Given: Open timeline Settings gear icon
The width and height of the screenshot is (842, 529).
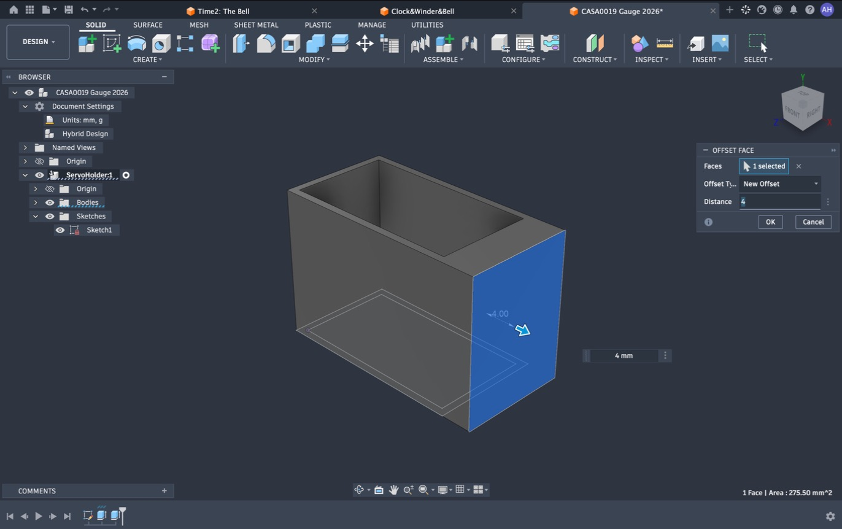Looking at the screenshot, I should 830,516.
